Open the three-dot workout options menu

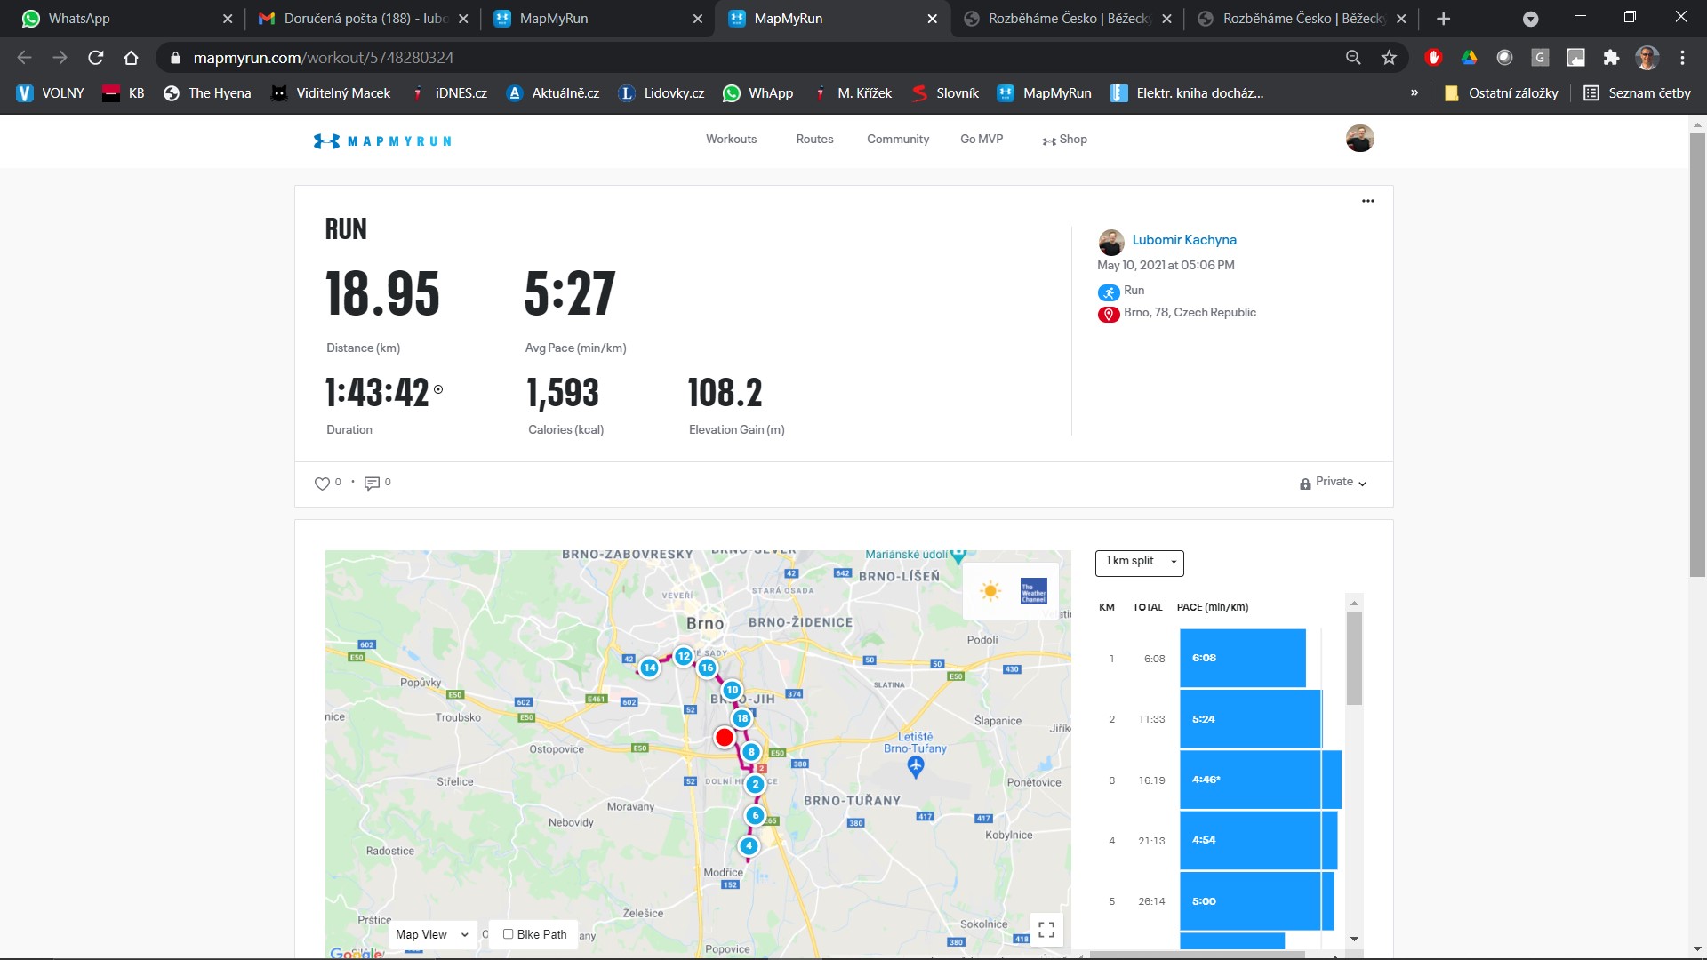pos(1367,201)
